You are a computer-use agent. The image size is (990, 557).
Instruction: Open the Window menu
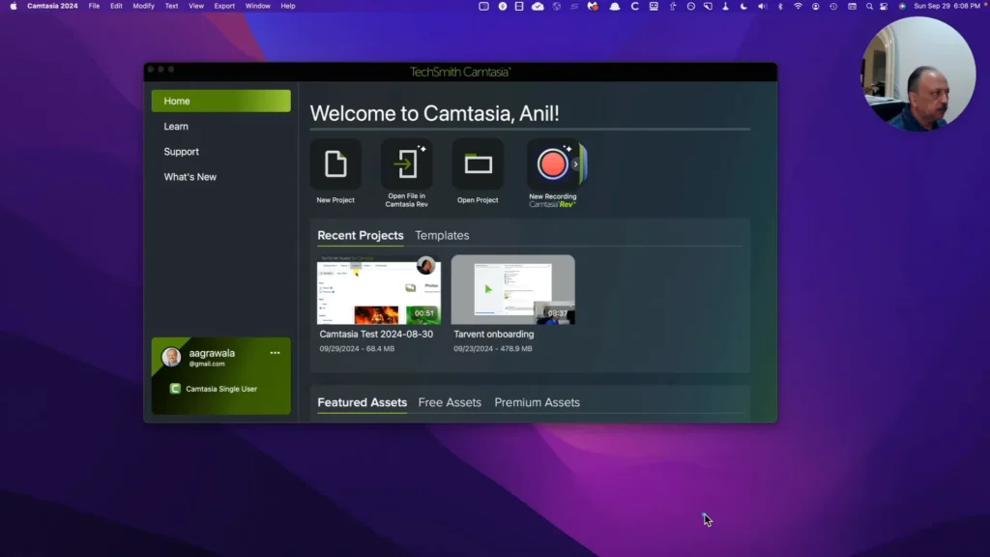point(257,6)
